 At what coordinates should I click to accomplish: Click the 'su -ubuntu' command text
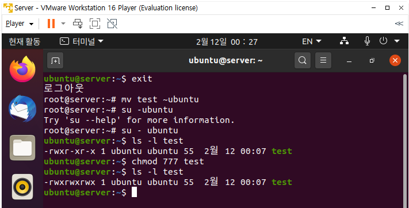coord(147,110)
